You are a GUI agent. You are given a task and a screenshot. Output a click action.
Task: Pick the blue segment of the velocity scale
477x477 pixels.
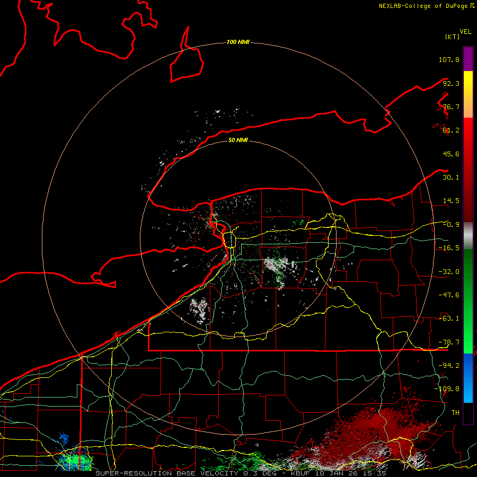(468, 378)
